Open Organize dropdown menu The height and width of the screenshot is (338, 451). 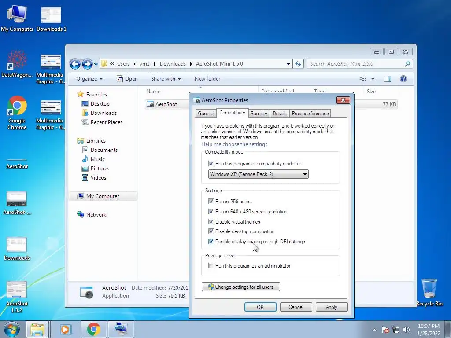[x=89, y=79]
